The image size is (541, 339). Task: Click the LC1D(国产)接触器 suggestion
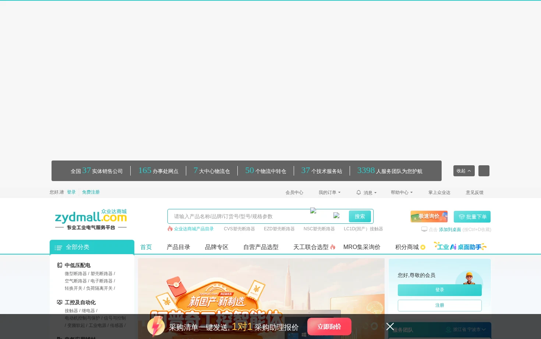coord(363,229)
